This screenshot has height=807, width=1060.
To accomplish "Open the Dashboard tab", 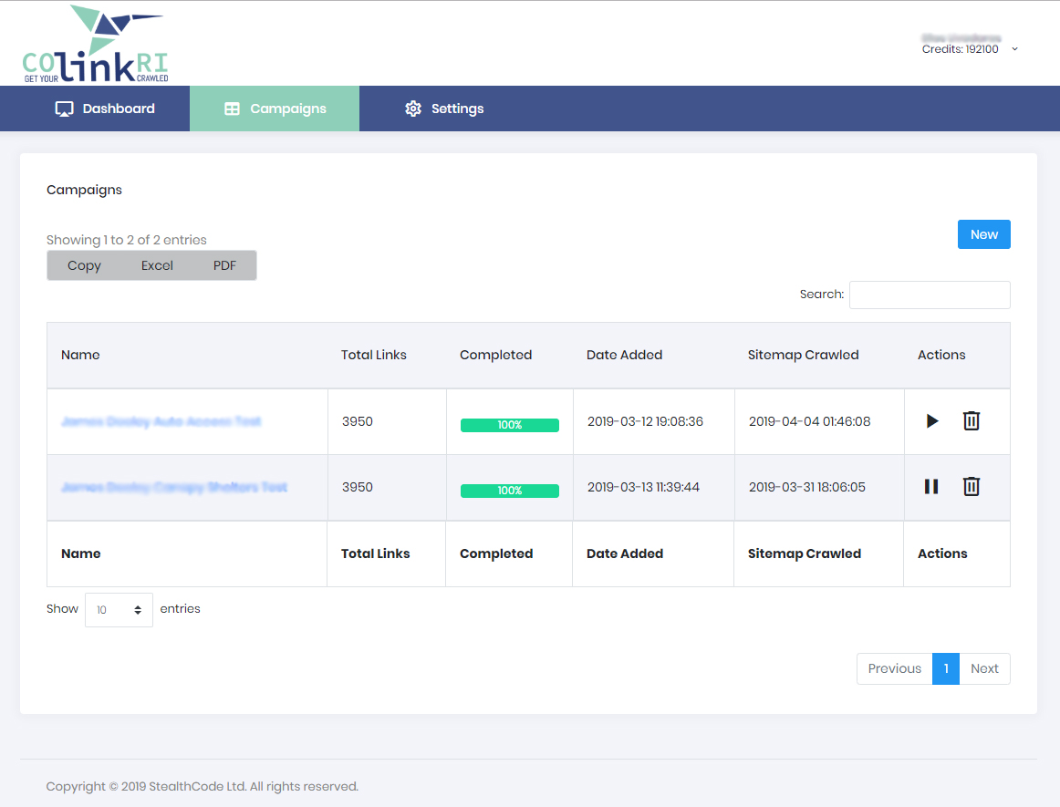I will tap(105, 109).
